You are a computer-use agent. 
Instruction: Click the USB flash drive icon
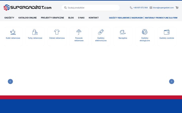(x=101, y=32)
